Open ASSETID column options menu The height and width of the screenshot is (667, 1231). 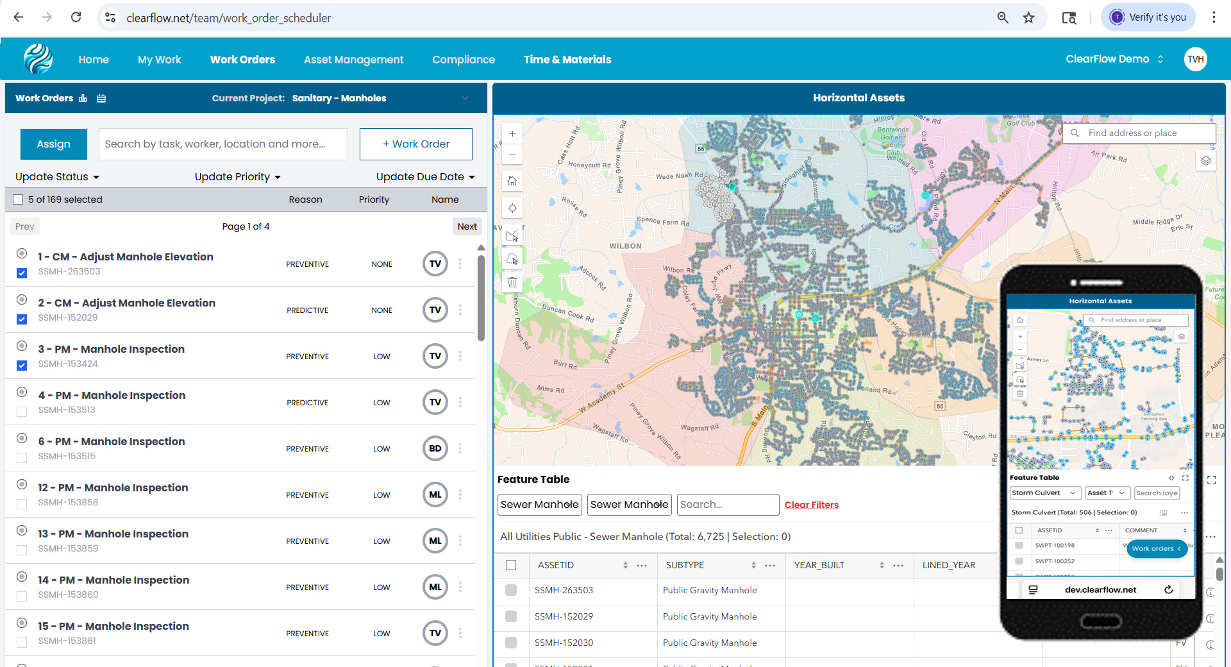click(642, 565)
